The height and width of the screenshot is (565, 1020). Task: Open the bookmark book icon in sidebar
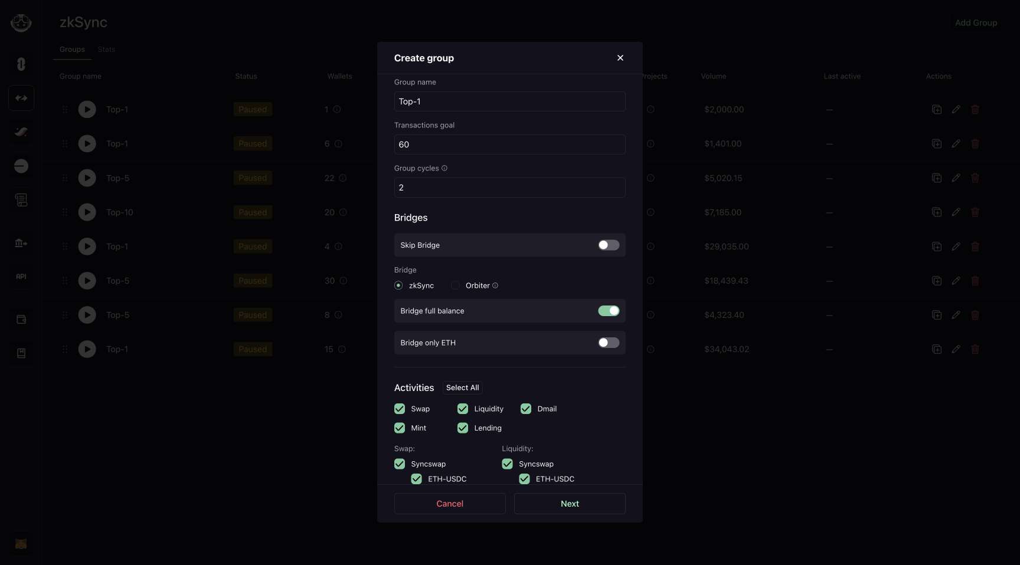21,353
